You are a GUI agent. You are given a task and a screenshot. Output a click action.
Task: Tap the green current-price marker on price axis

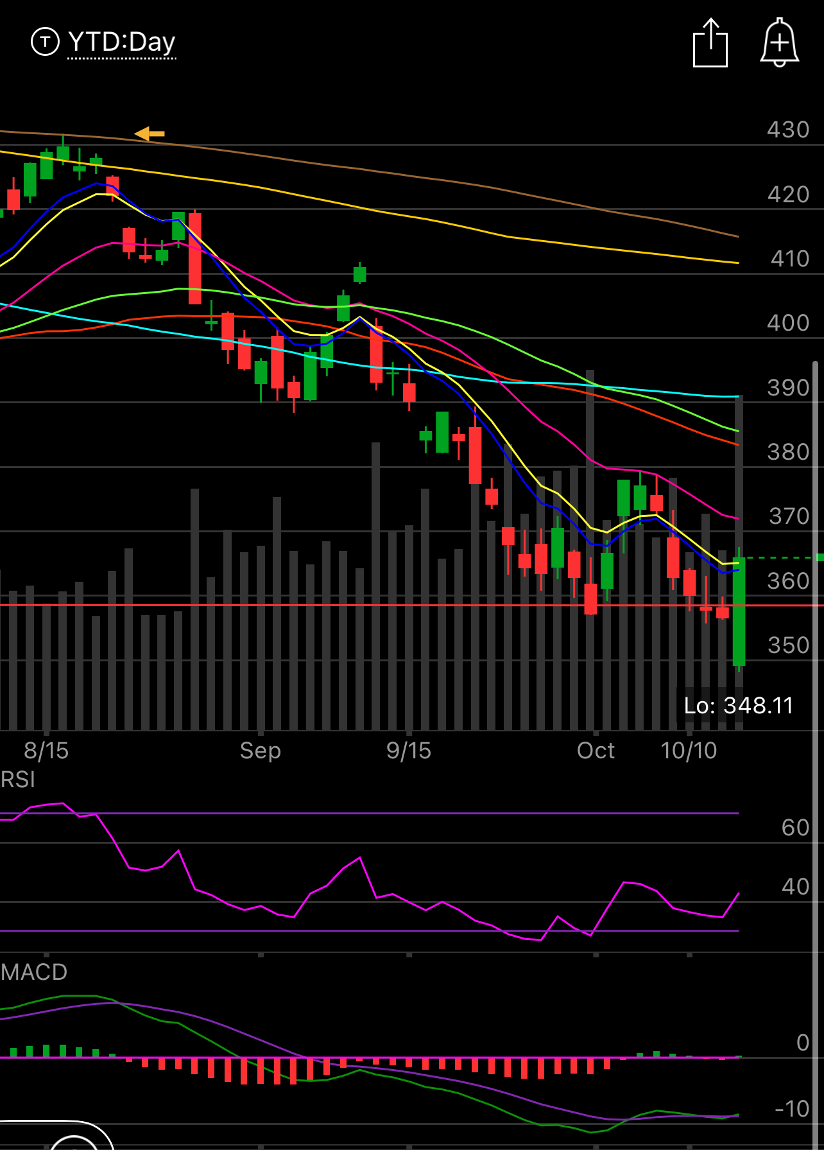(x=820, y=557)
